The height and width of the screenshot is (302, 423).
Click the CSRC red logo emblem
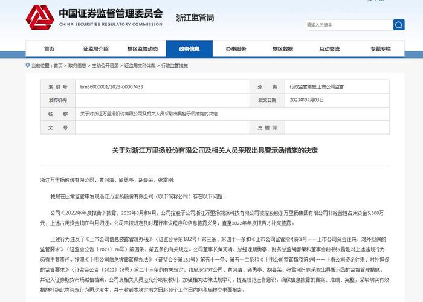[40, 18]
